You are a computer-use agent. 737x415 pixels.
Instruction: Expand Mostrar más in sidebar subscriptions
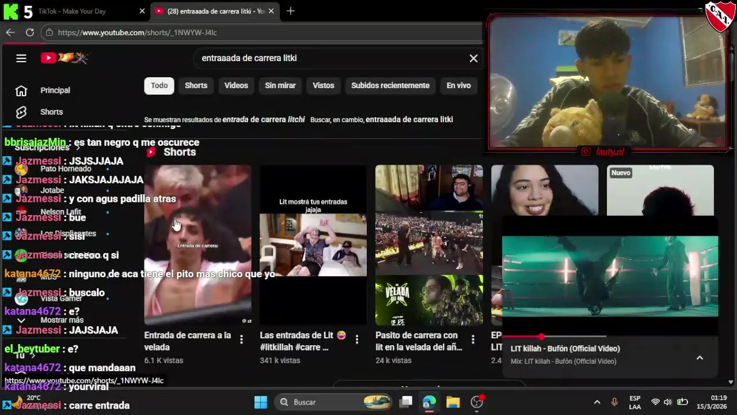click(x=52, y=320)
